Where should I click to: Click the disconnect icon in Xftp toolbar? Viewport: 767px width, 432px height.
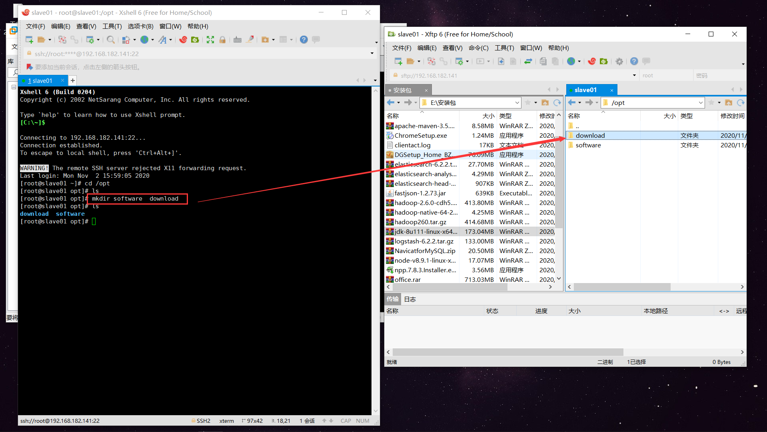[x=431, y=61]
